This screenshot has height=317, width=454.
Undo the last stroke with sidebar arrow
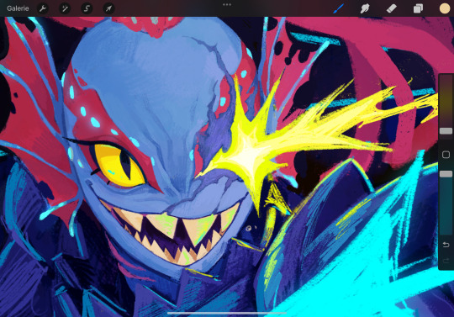pyautogui.click(x=446, y=245)
